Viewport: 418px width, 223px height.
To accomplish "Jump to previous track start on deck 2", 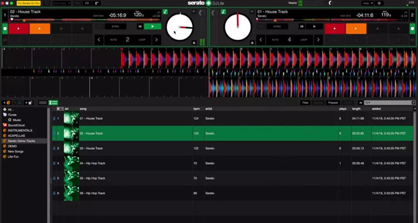I will pyautogui.click(x=301, y=26).
